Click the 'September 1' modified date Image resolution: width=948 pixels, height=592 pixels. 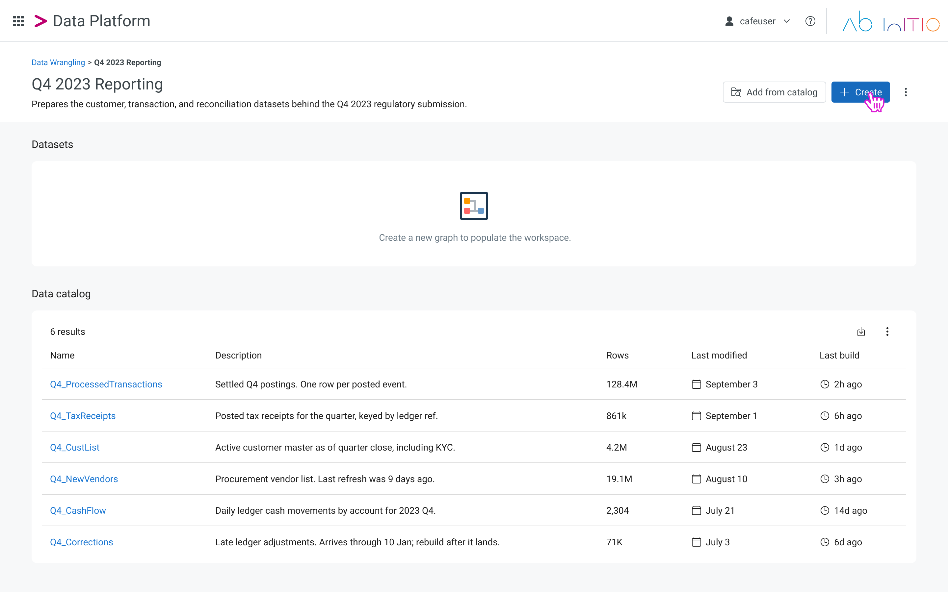tap(731, 416)
